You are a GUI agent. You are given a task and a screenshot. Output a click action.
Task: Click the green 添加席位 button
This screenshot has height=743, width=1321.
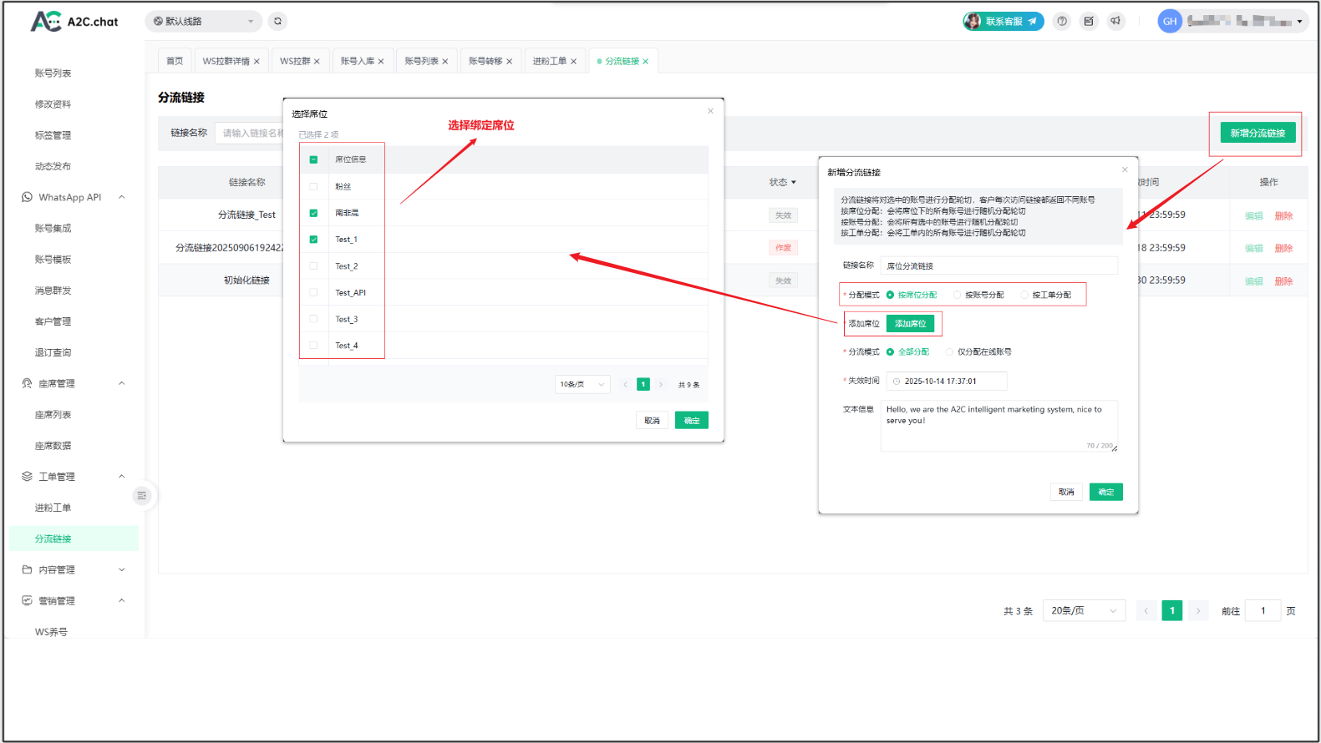[910, 324]
